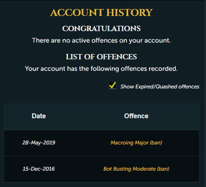This screenshot has width=206, height=187.
Task: Click the 'Show Expired/Quashed offences' label text
Action: (160, 87)
